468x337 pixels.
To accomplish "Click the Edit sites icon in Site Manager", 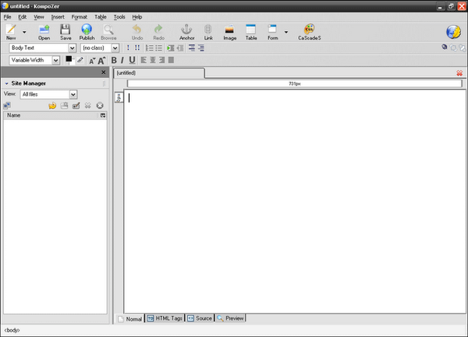I will 7,105.
